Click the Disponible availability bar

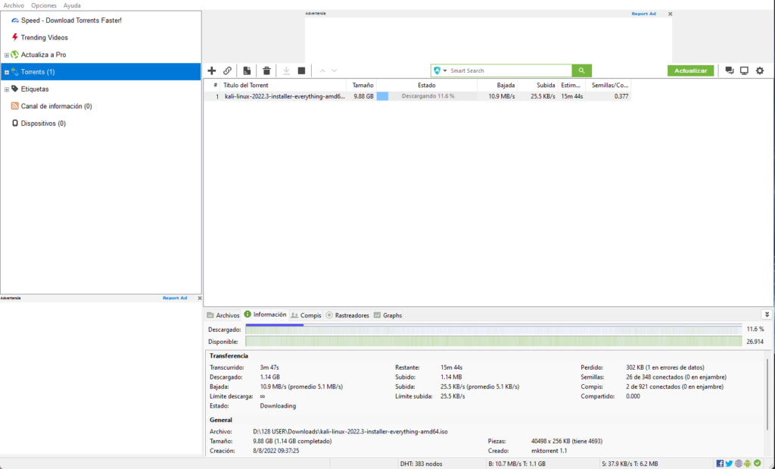click(493, 342)
